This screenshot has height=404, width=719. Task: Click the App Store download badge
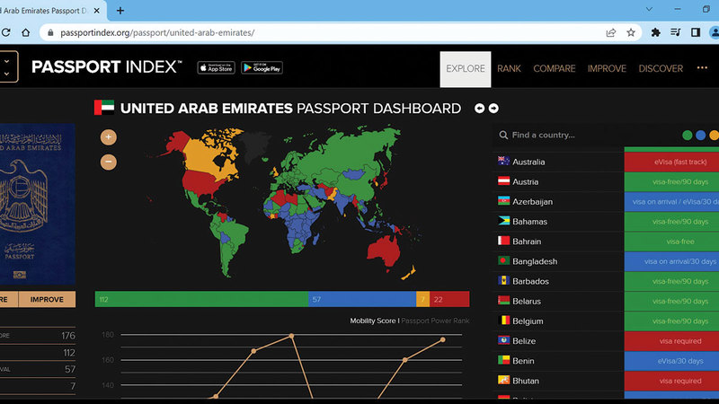(216, 67)
